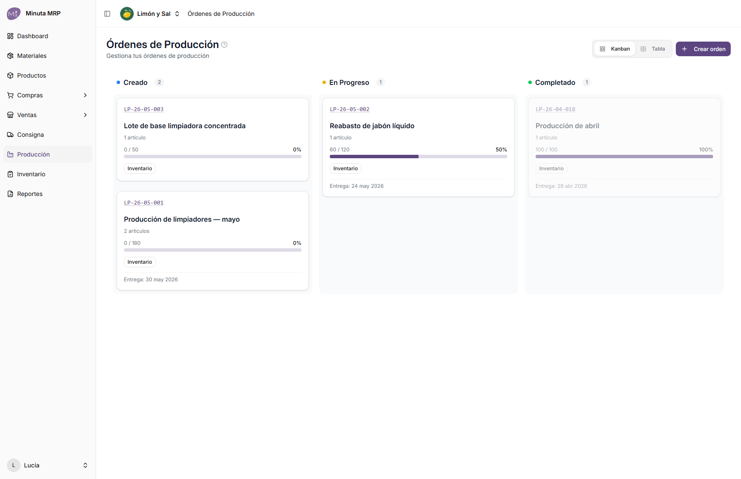Click the Reportes document icon

(x=10, y=194)
